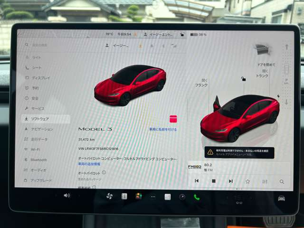Open status bar driver profile イージーエント
304x228 pixels.
[x=158, y=35]
